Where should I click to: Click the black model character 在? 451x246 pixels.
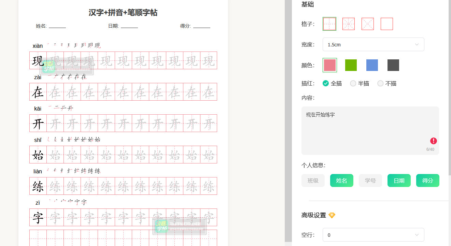tap(38, 92)
